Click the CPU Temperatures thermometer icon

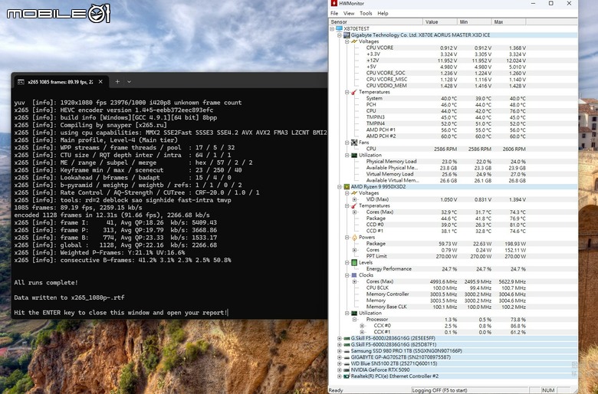pyautogui.click(x=354, y=205)
